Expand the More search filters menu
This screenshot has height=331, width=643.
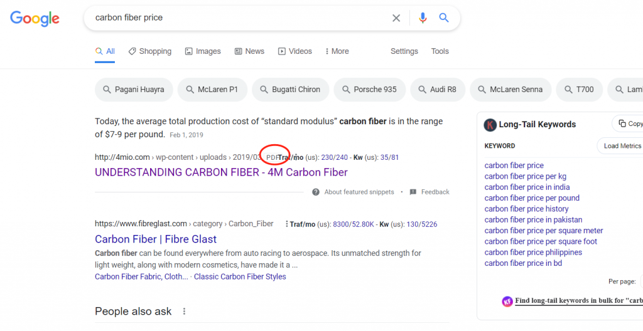coord(337,51)
